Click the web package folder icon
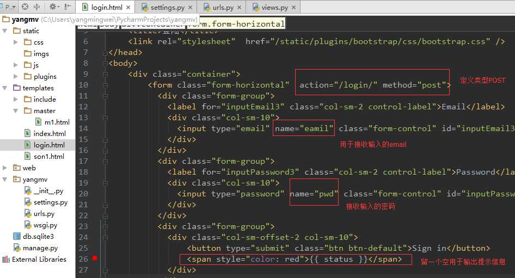 17,168
